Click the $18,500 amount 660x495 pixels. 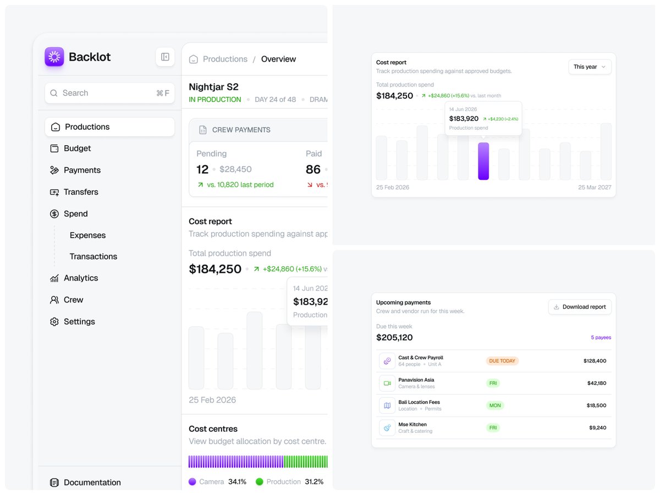coord(597,405)
